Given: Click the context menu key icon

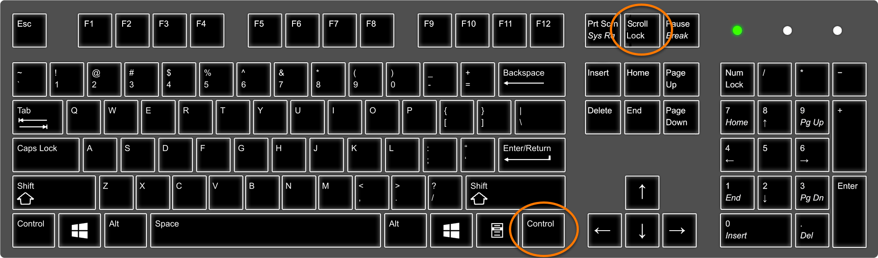Looking at the screenshot, I should (x=497, y=230).
